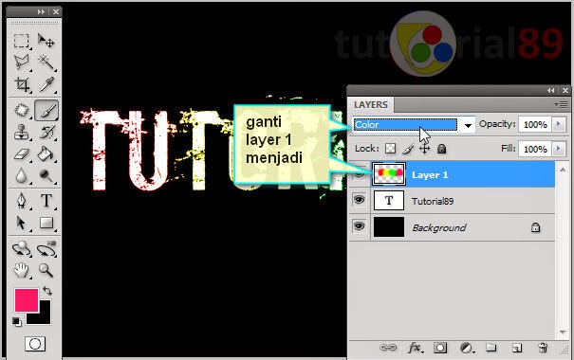Viewport: 574px width, 360px height.
Task: Open the new adjustment layer menu
Action: click(x=467, y=348)
